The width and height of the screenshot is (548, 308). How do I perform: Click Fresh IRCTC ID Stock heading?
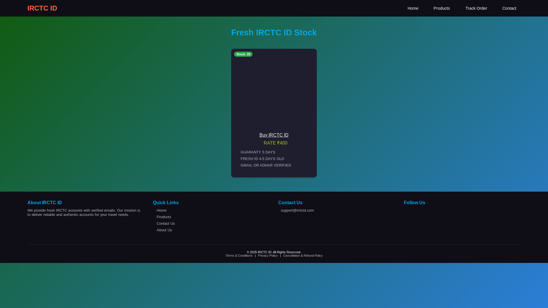(274, 33)
